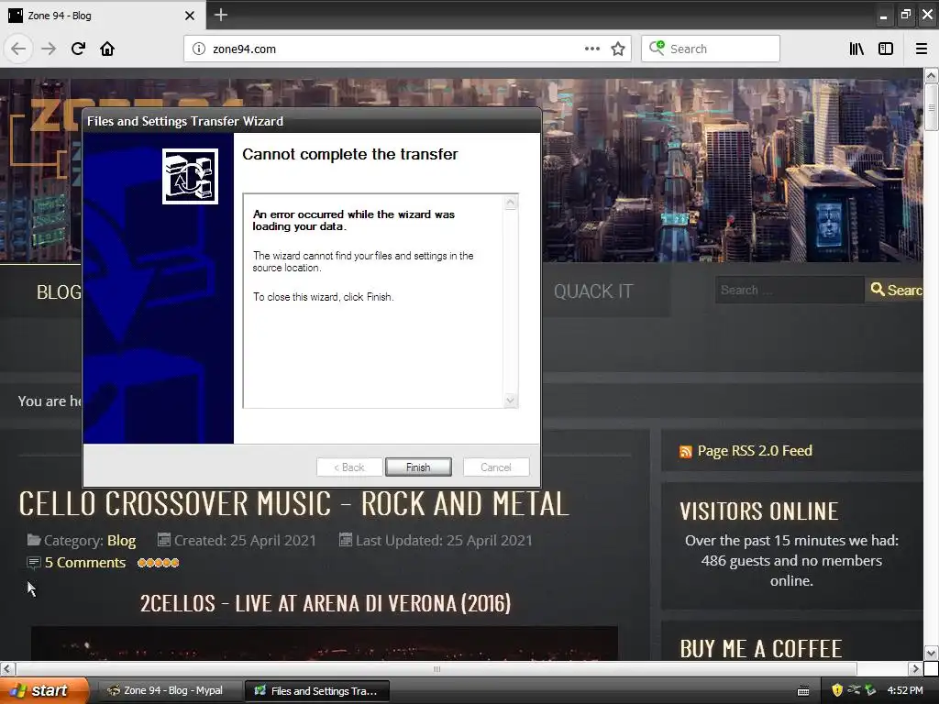Open the Windows start button
Viewport: 939px width, 704px height.
(x=44, y=690)
